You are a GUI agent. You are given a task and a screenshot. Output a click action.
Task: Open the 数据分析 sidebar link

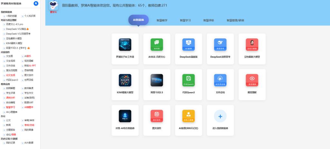coord(29,103)
